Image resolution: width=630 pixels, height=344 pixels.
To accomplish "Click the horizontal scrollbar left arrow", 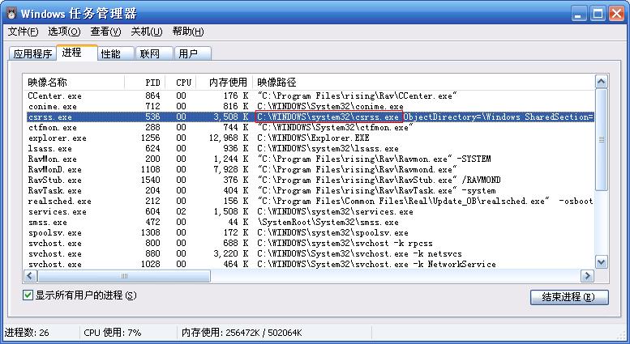I will pos(31,276).
